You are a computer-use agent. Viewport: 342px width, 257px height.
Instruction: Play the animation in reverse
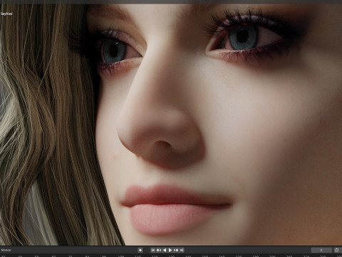pyautogui.click(x=165, y=250)
